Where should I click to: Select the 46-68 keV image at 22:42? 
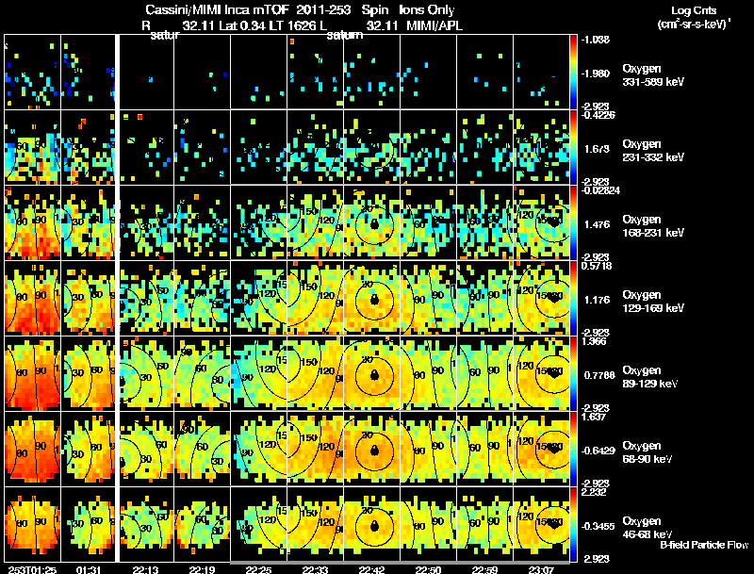pyautogui.click(x=371, y=524)
